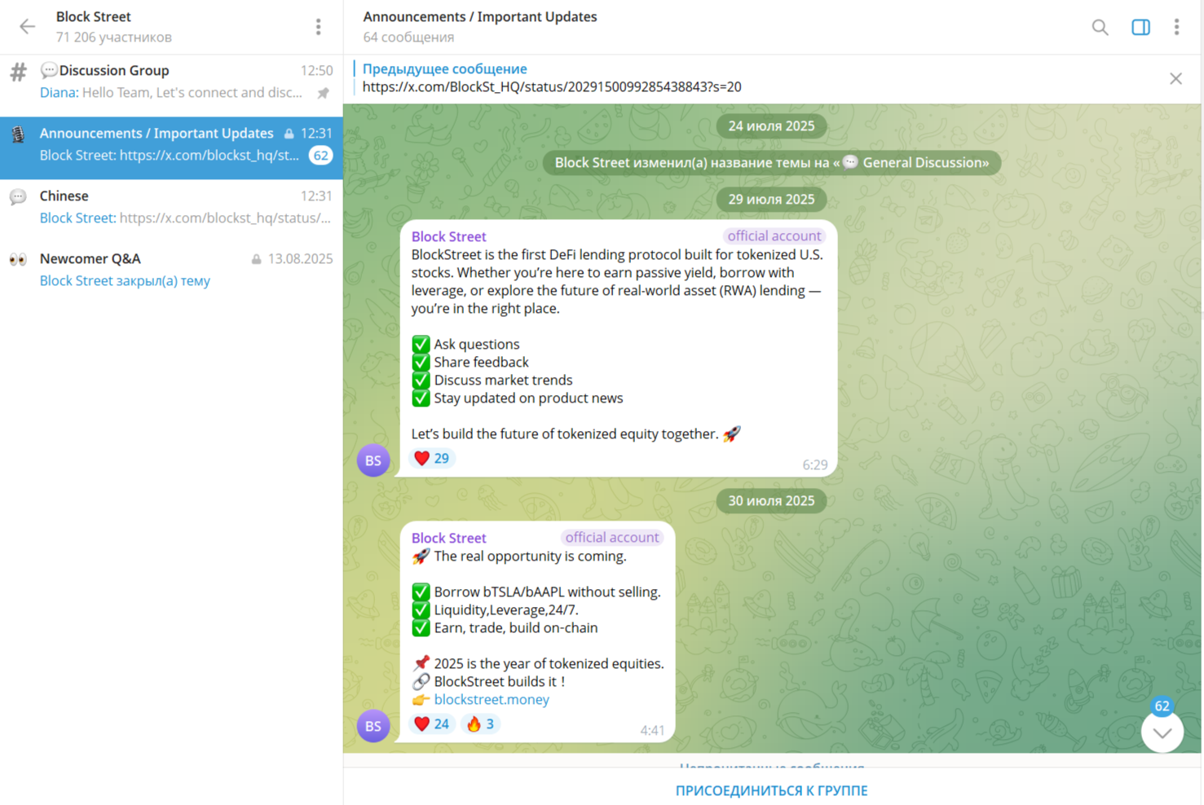
Task: Open BS avatar beside July 30 message
Action: (x=373, y=726)
